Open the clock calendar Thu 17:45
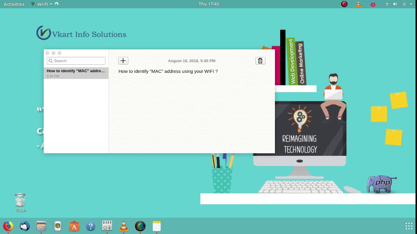 [x=208, y=4]
